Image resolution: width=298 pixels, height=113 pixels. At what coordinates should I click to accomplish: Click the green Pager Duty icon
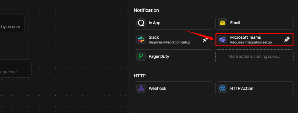pyautogui.click(x=141, y=56)
